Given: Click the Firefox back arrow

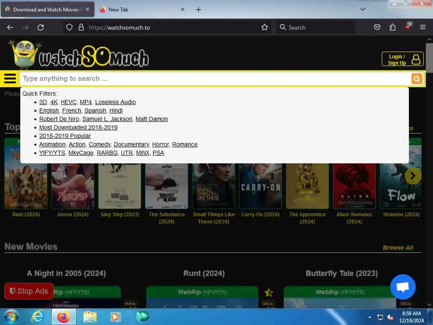Looking at the screenshot, I should tap(10, 28).
